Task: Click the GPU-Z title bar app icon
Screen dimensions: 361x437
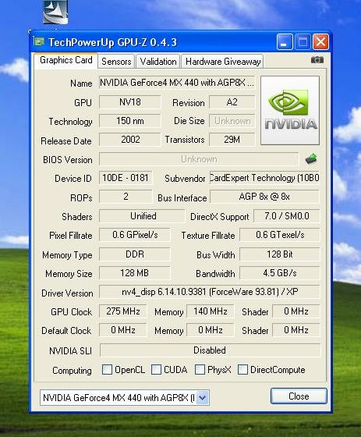Action: click(39, 42)
